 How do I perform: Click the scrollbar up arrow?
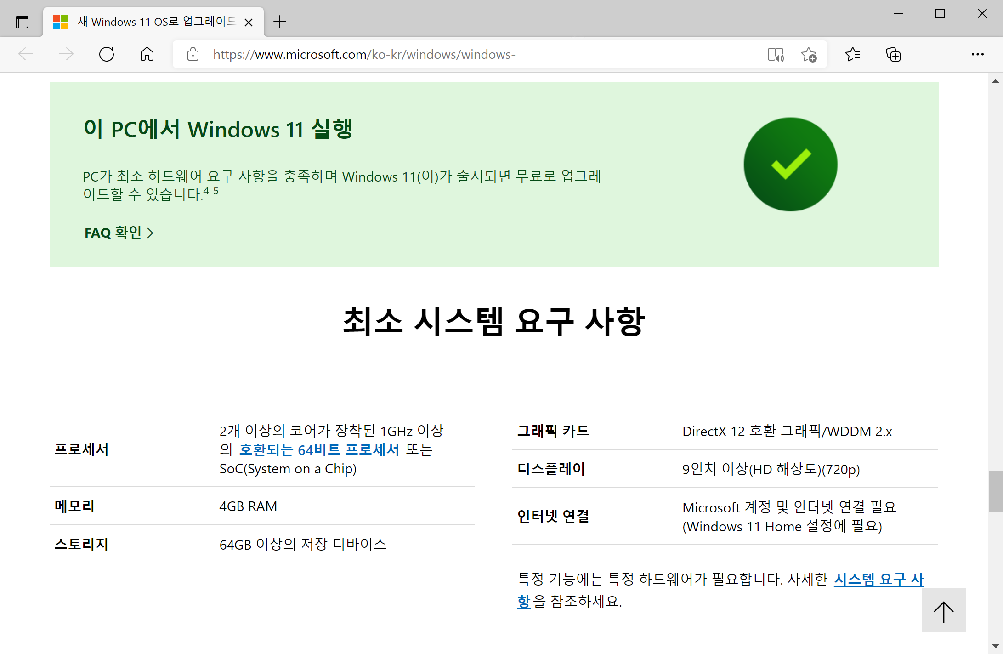(x=996, y=81)
